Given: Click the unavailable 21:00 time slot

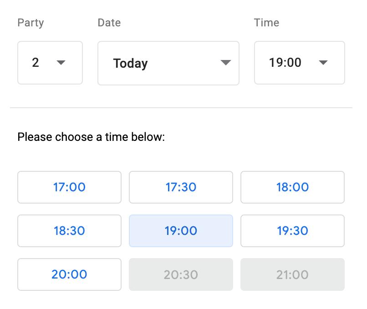Looking at the screenshot, I should click(x=292, y=274).
